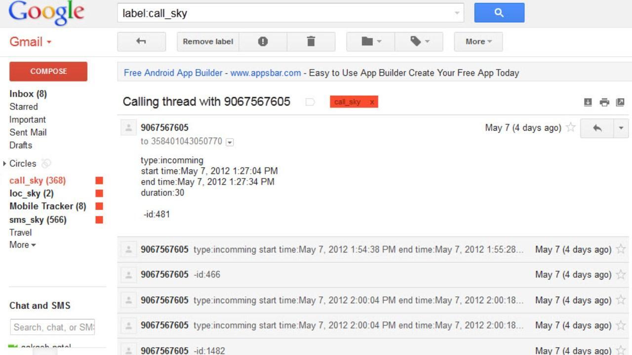The width and height of the screenshot is (632, 355).
Task: Click the "start time:May 7, 2012 1:27:04 PM" line
Action: tap(209, 171)
